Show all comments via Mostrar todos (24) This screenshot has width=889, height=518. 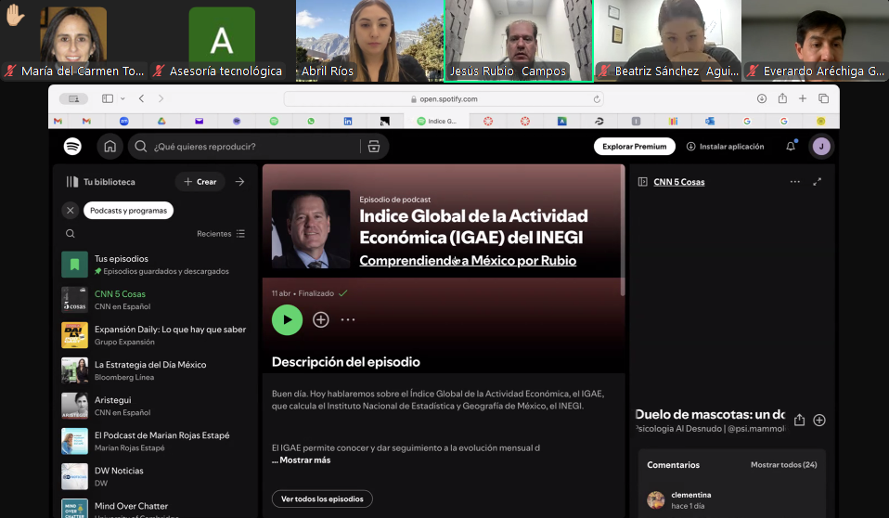783,465
